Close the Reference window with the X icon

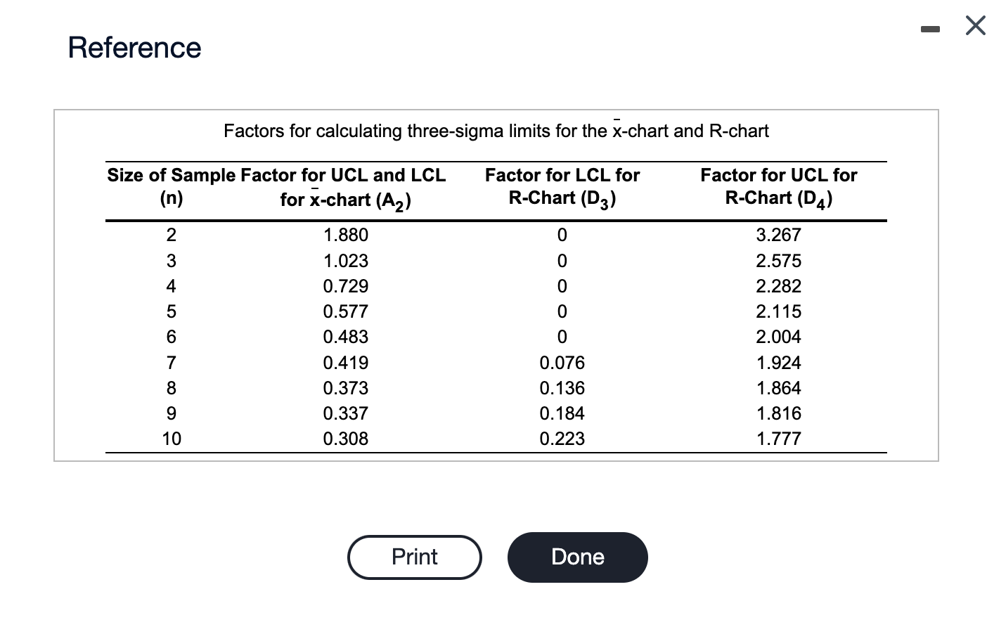click(974, 25)
